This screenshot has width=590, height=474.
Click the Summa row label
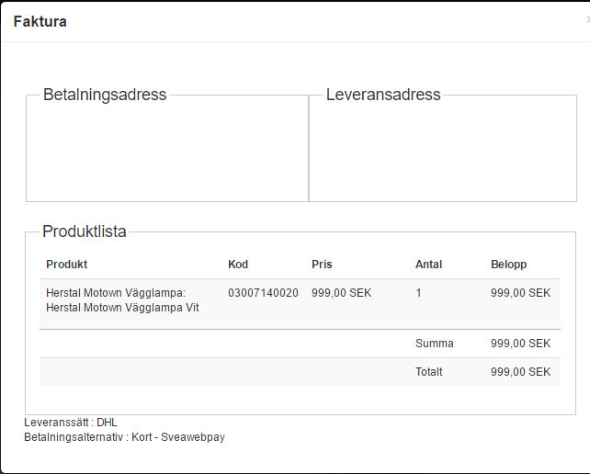[x=435, y=344]
